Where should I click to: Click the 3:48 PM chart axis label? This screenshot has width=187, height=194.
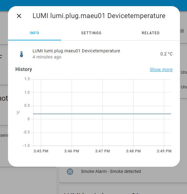click(133, 151)
